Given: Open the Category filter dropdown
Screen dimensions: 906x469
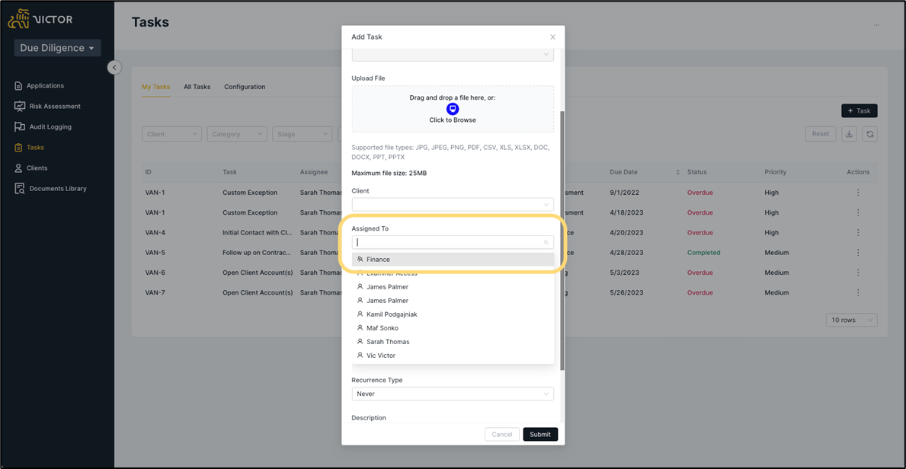Looking at the screenshot, I should tap(237, 134).
